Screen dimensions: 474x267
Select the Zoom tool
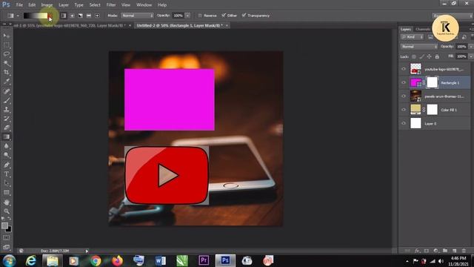point(7,211)
